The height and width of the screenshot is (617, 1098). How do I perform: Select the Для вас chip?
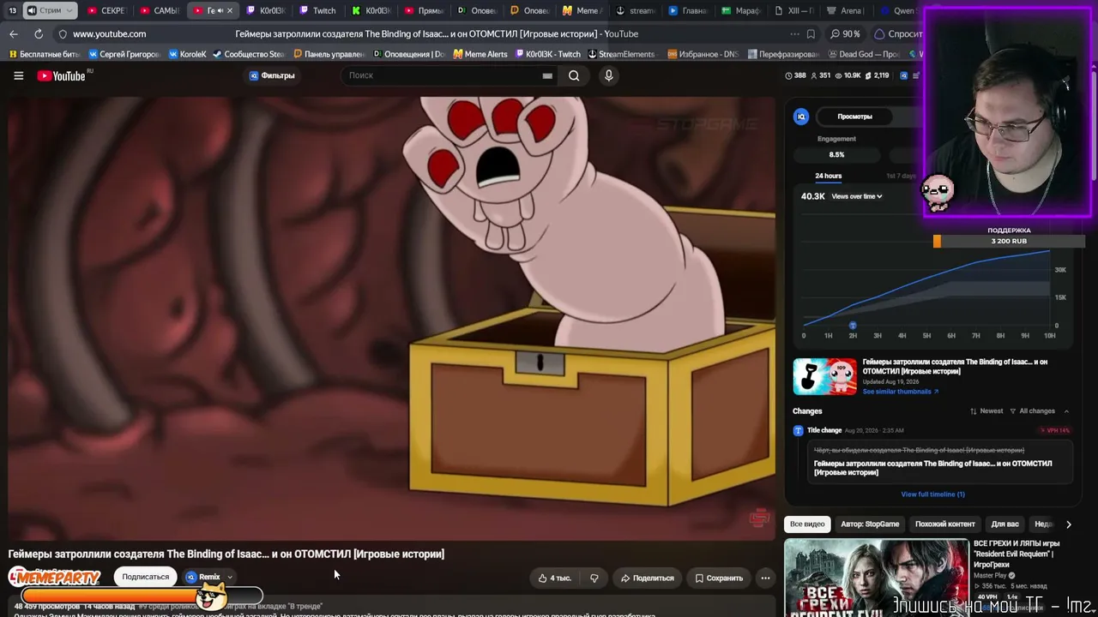tap(1004, 524)
